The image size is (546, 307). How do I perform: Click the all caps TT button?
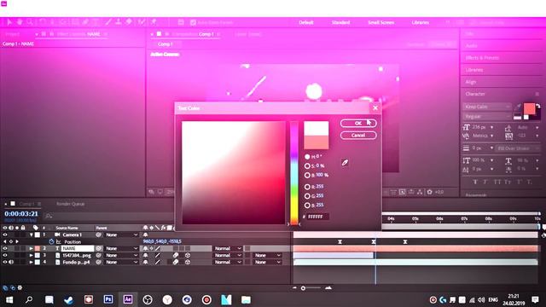click(497, 182)
